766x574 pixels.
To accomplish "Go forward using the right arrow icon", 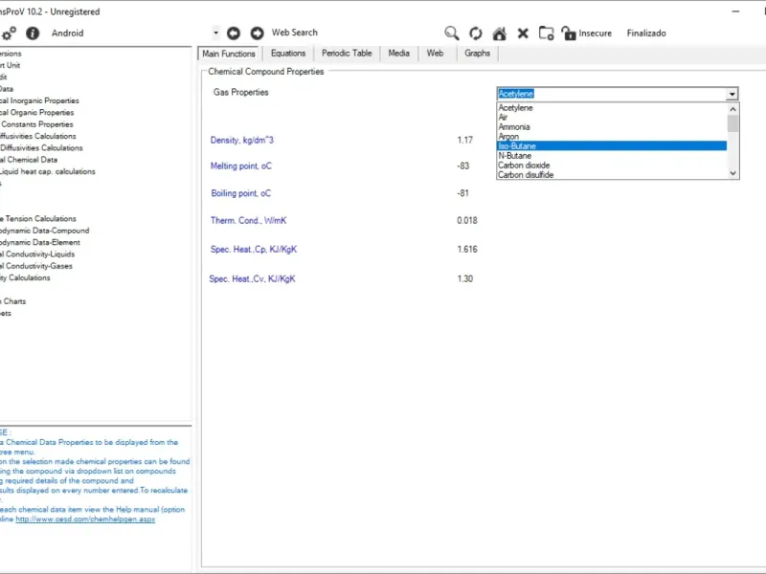I will (257, 33).
